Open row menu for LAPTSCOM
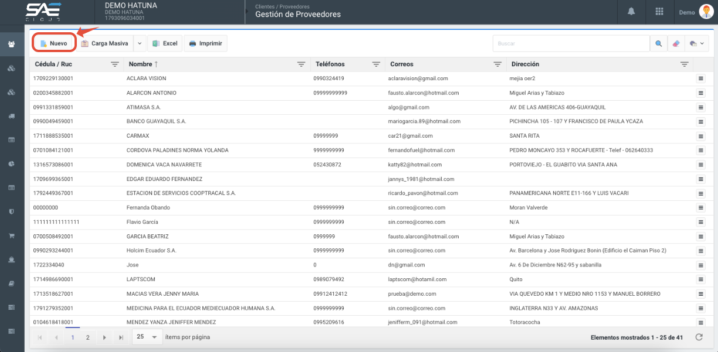This screenshot has width=718, height=352. [x=700, y=279]
